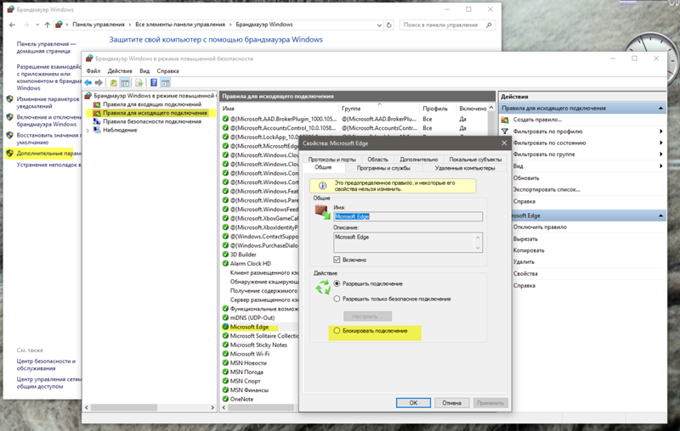
Task: Collapse Правила для исходящего подключения actions section
Action: point(661,109)
